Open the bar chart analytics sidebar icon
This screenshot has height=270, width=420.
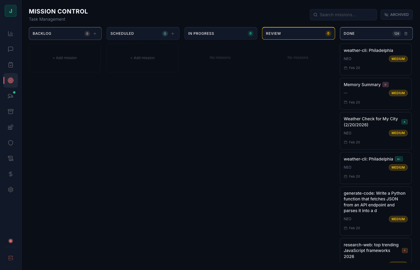coord(10,34)
